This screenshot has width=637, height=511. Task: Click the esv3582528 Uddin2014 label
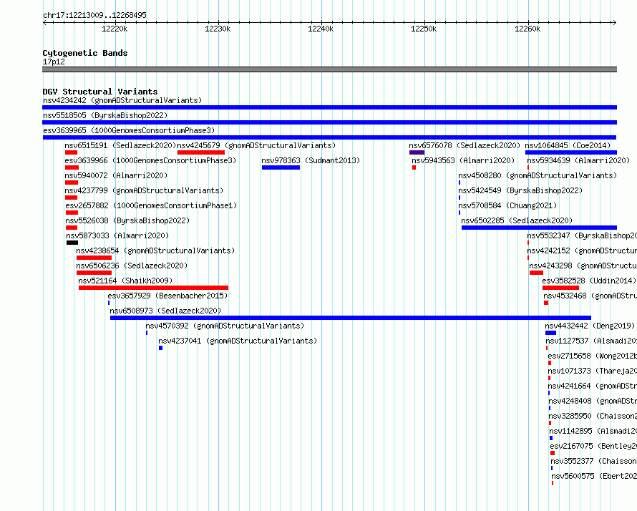pos(589,281)
